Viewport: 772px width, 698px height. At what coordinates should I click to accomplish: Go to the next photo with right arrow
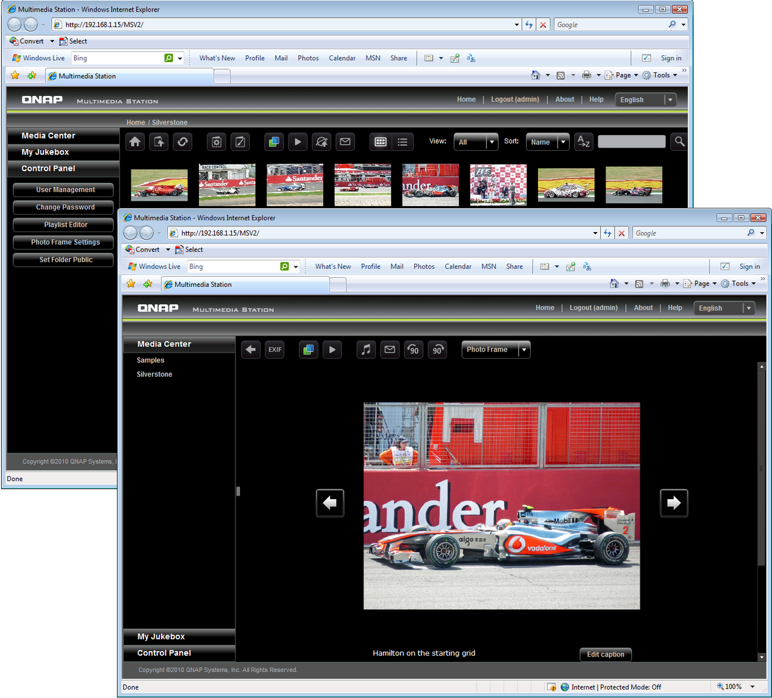(674, 503)
